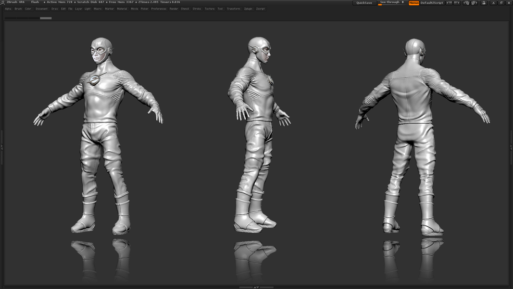
Task: Click the lock icon in title bar
Action: coord(484,2)
